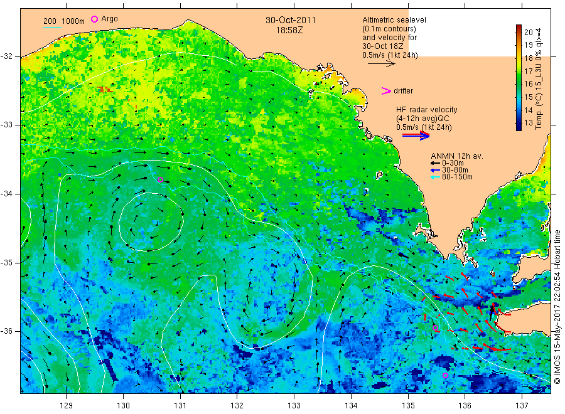Image resolution: width=565 pixels, height=414 pixels.
Task: Click the longitude label 133
Action: (294, 406)
